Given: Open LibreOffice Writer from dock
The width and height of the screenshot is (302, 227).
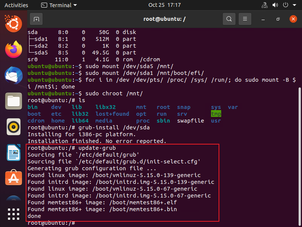Looking at the screenshot, I should coord(14,152).
